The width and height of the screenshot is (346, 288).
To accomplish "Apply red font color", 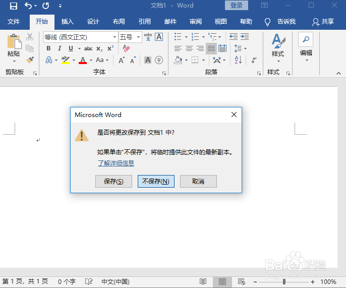I will (83, 60).
